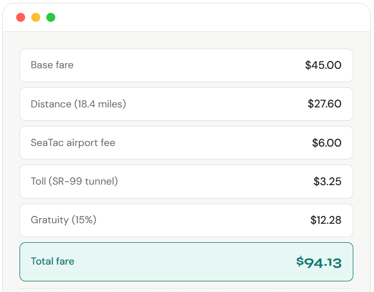
Task: Select the Total fare label
Action: click(52, 261)
